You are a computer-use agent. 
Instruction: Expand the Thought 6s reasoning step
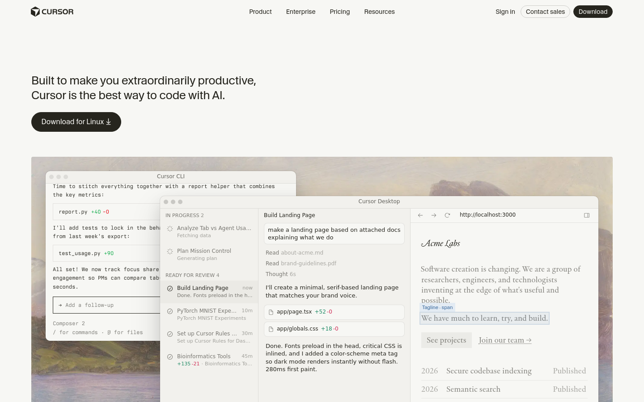280,274
